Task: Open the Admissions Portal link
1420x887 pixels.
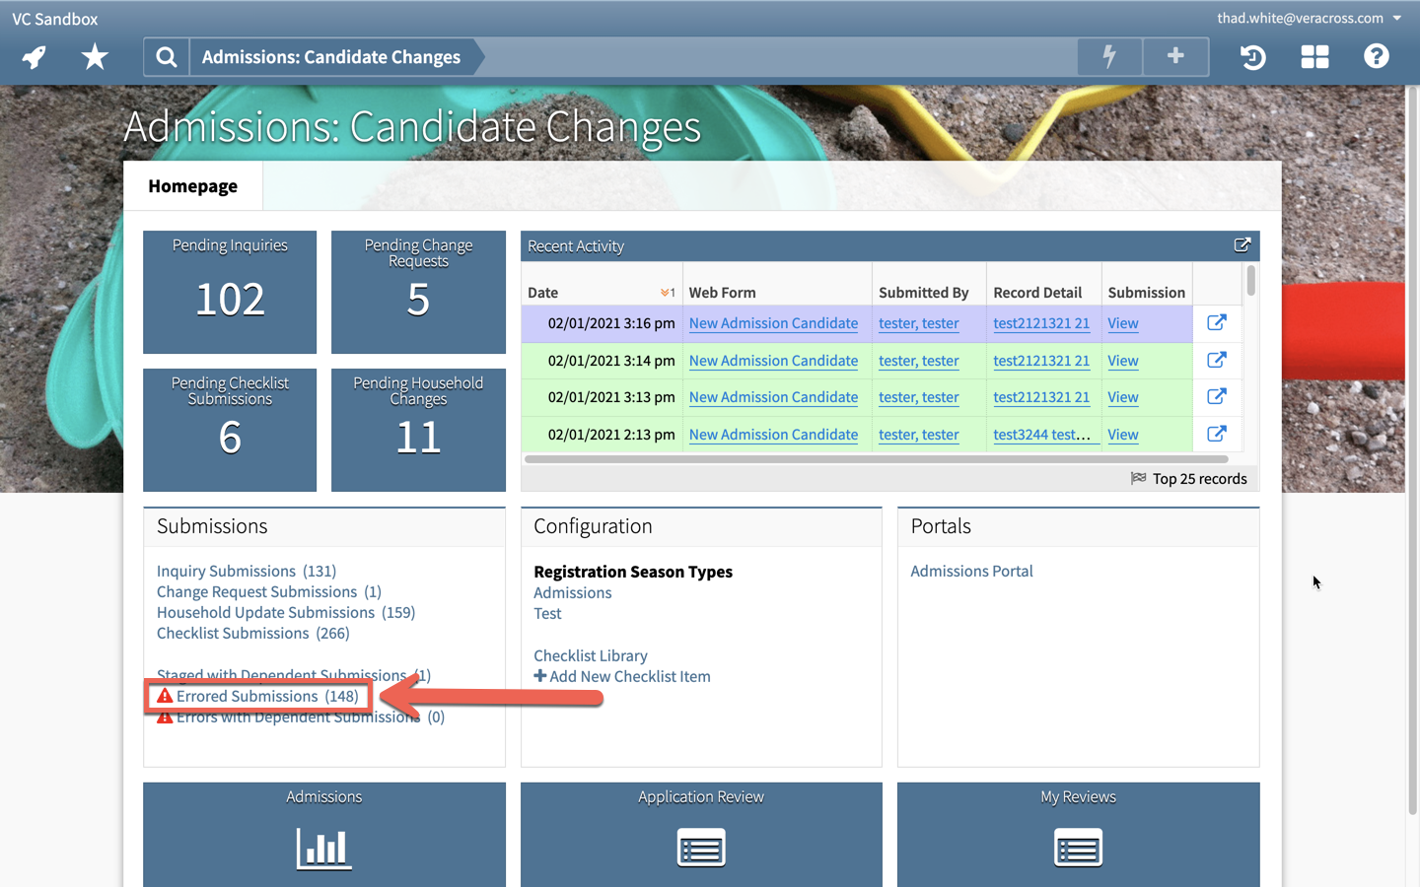Action: pos(971,572)
